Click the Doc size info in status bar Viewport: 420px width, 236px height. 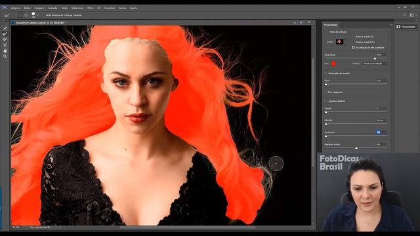point(40,227)
